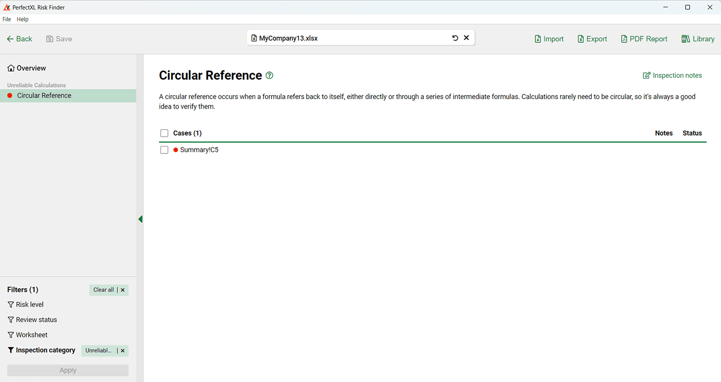The height and width of the screenshot is (382, 721).
Task: Collapse the sidebar with the green arrow
Action: (140, 219)
